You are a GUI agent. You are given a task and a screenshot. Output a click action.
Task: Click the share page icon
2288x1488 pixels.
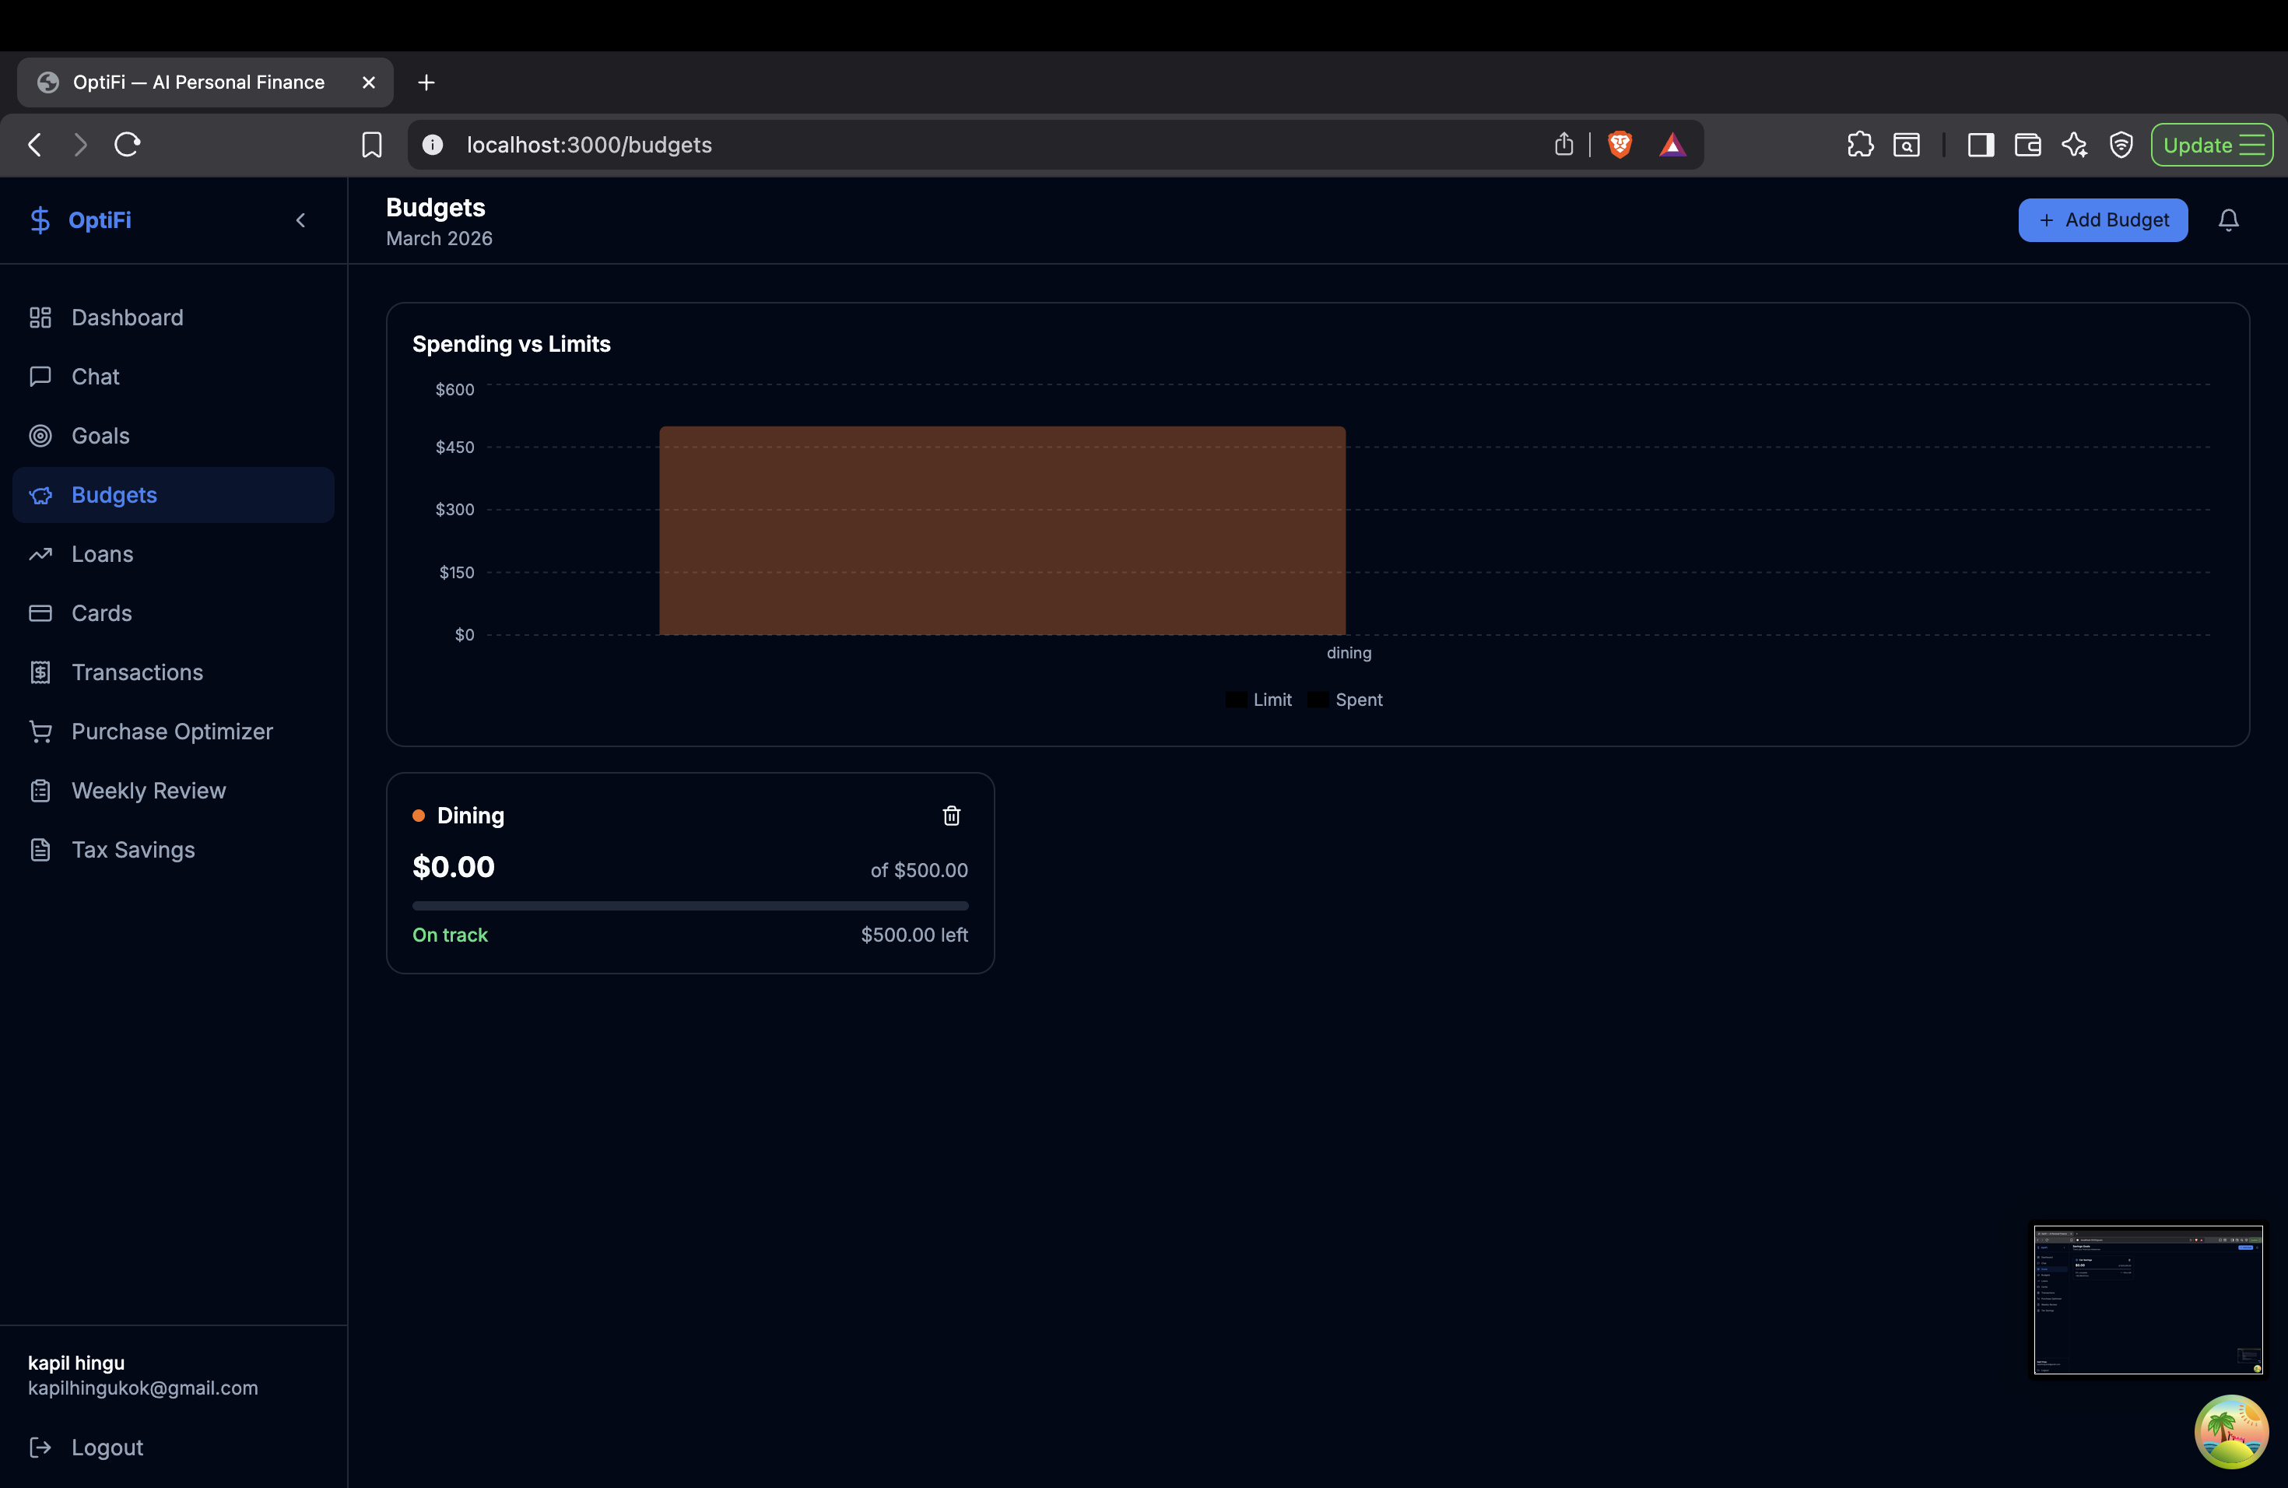(1563, 144)
